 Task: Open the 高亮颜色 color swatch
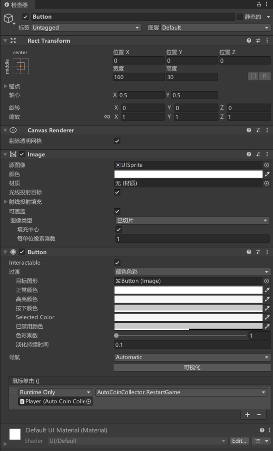pos(188,299)
